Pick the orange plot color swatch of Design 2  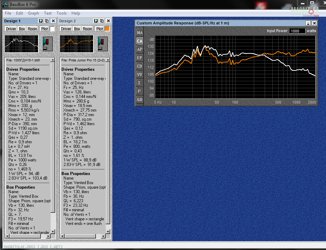(x=107, y=29)
